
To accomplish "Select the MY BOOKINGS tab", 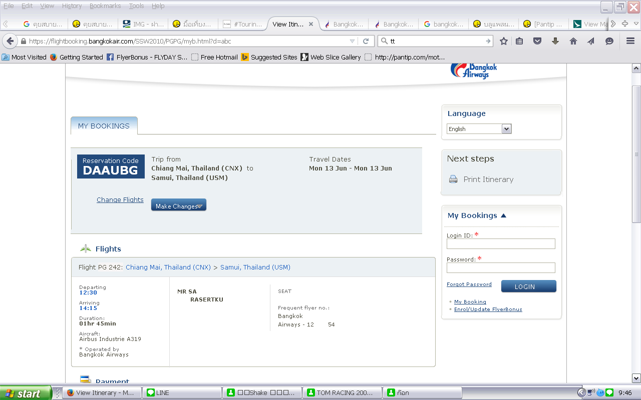I will (104, 126).
